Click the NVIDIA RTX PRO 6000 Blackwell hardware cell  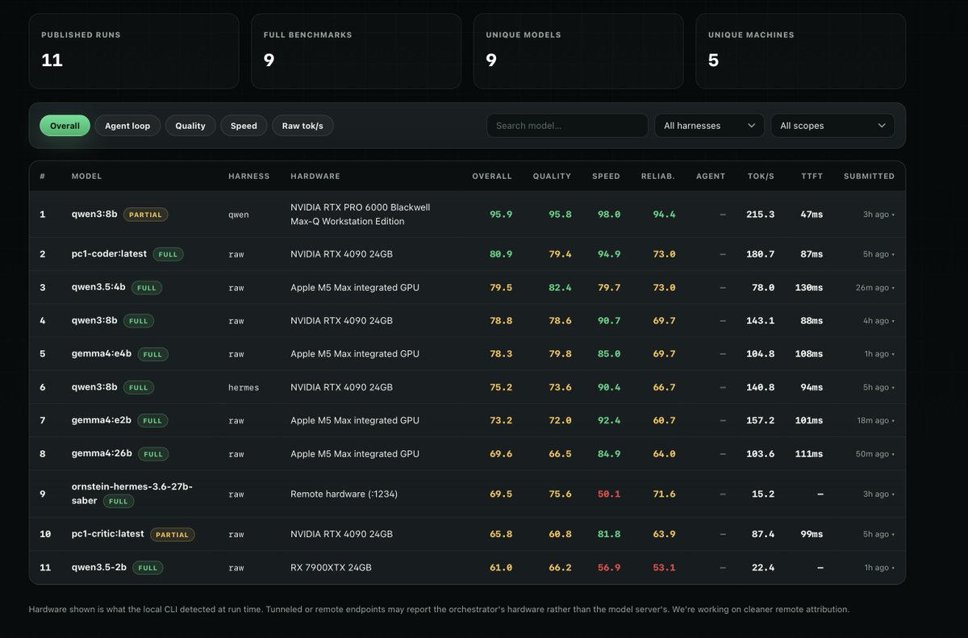pyautogui.click(x=360, y=215)
